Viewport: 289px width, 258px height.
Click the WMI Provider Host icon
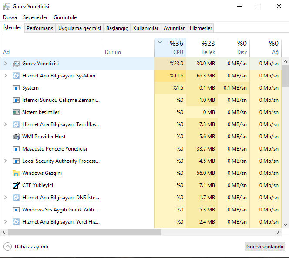click(x=16, y=137)
